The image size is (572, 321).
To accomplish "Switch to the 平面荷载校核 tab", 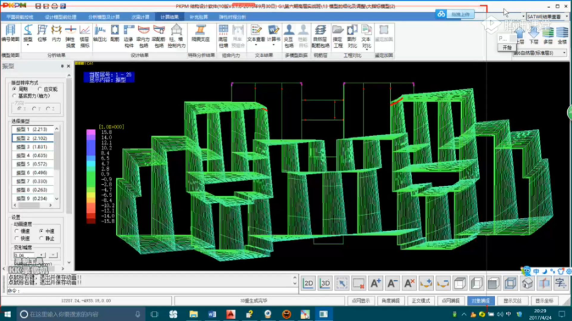I will (19, 17).
